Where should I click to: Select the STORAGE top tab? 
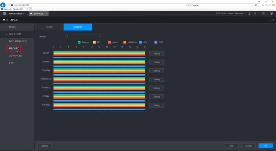coord(38,13)
